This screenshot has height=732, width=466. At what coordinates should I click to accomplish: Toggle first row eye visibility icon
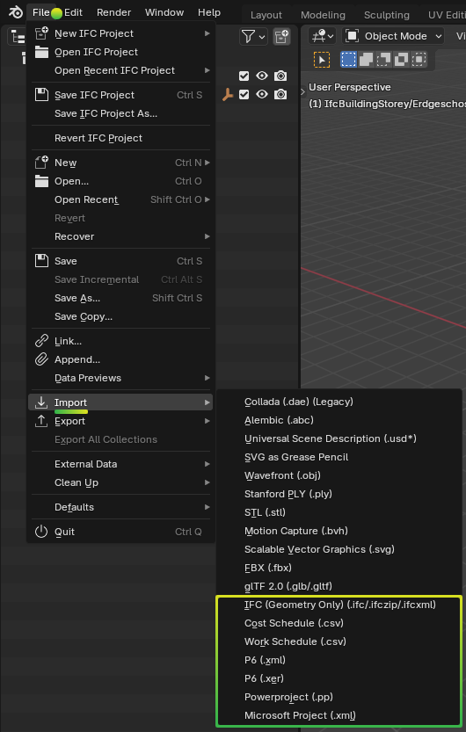pos(262,76)
